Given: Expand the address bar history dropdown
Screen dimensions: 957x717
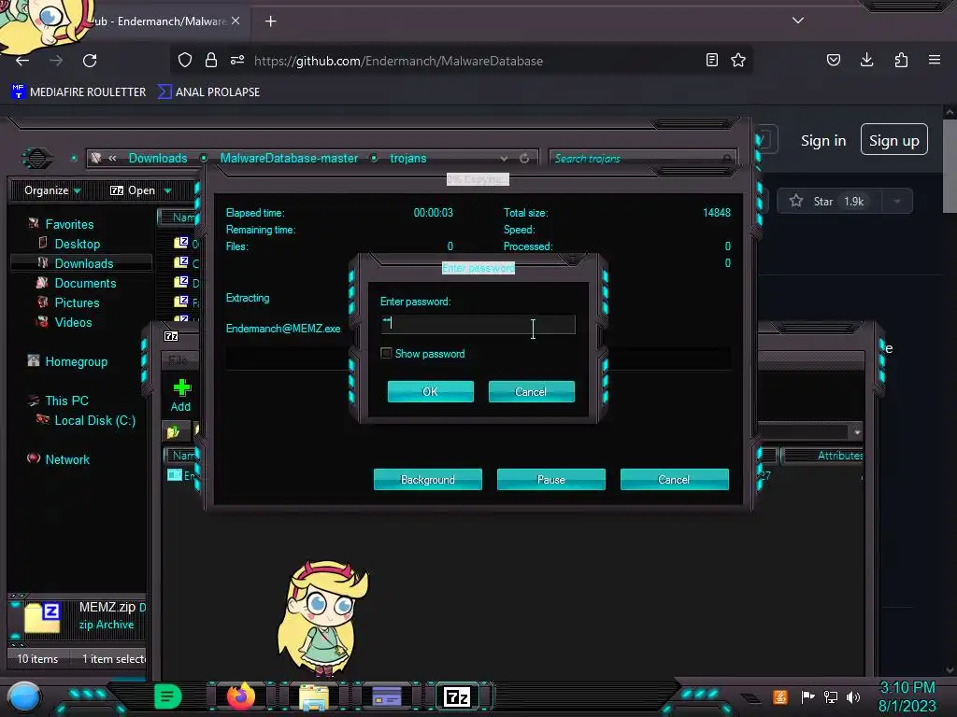Looking at the screenshot, I should (x=504, y=159).
